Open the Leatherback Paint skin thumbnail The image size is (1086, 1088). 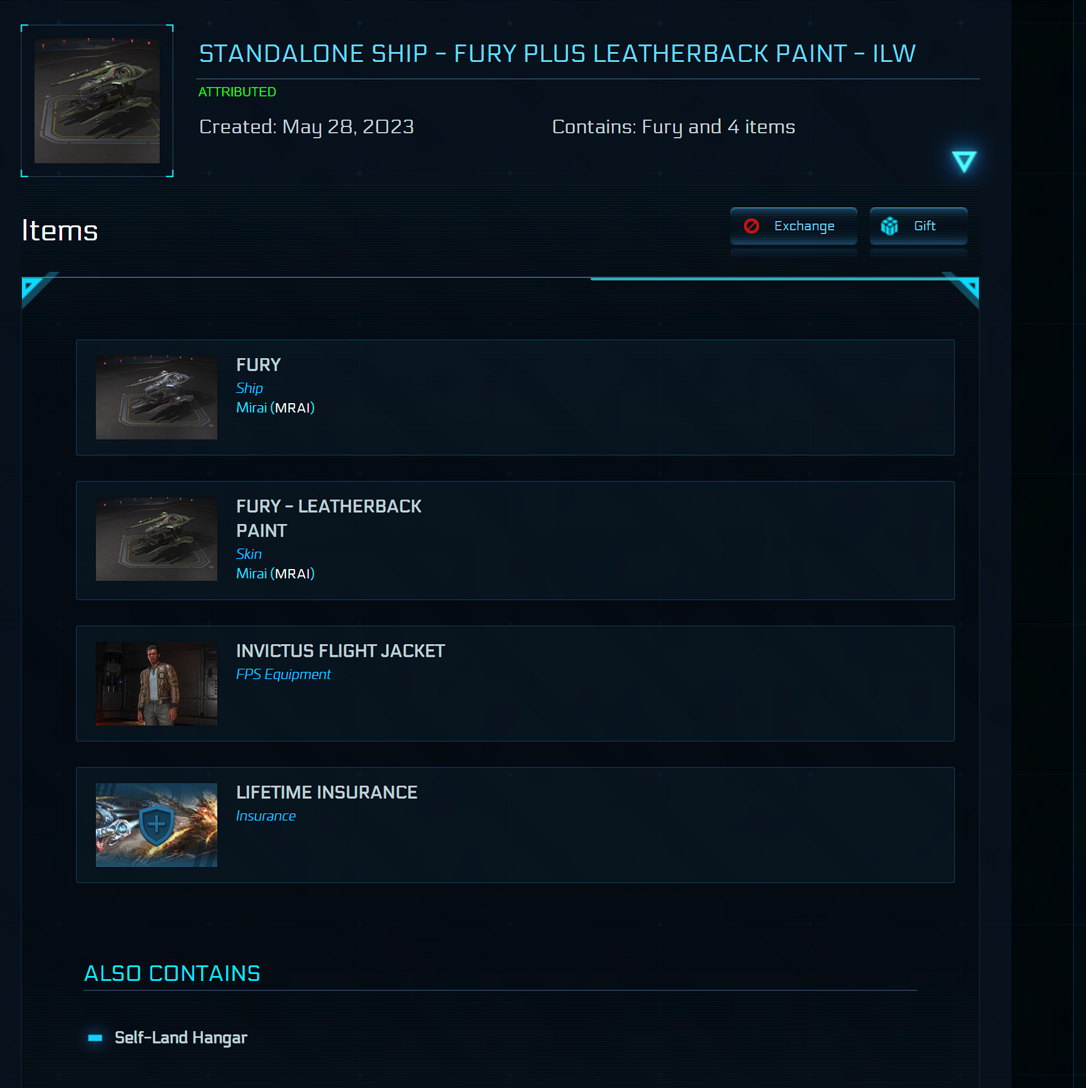(157, 539)
